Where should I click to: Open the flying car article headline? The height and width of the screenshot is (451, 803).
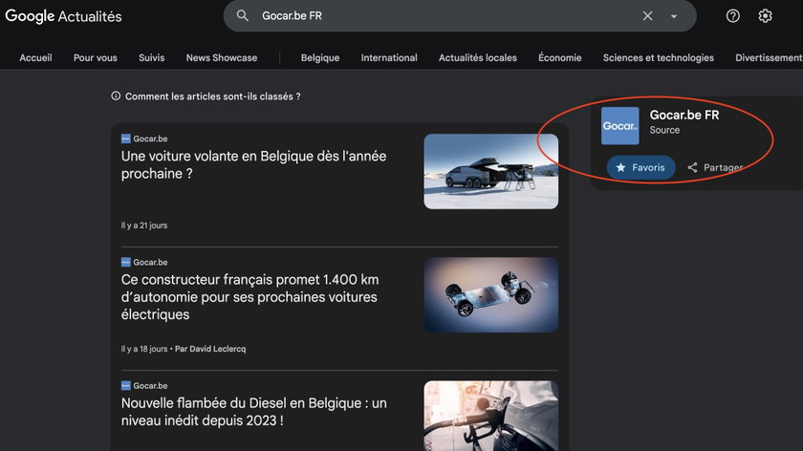tap(253, 165)
